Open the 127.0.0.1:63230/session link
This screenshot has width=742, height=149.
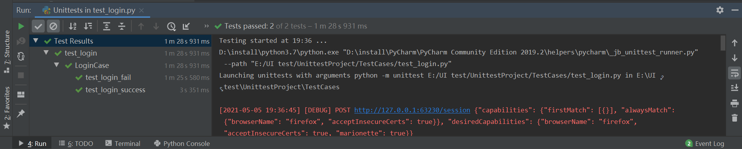tap(412, 110)
